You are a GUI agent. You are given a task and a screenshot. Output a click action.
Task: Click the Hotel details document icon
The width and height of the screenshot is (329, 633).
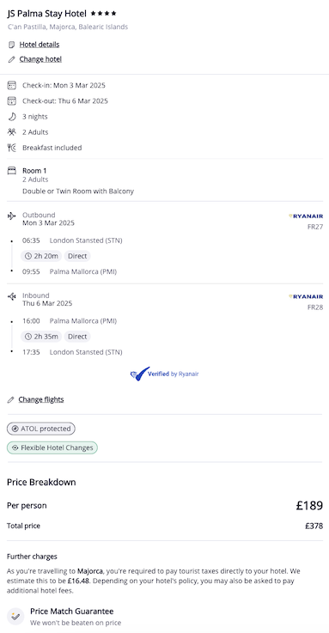pyautogui.click(x=12, y=45)
